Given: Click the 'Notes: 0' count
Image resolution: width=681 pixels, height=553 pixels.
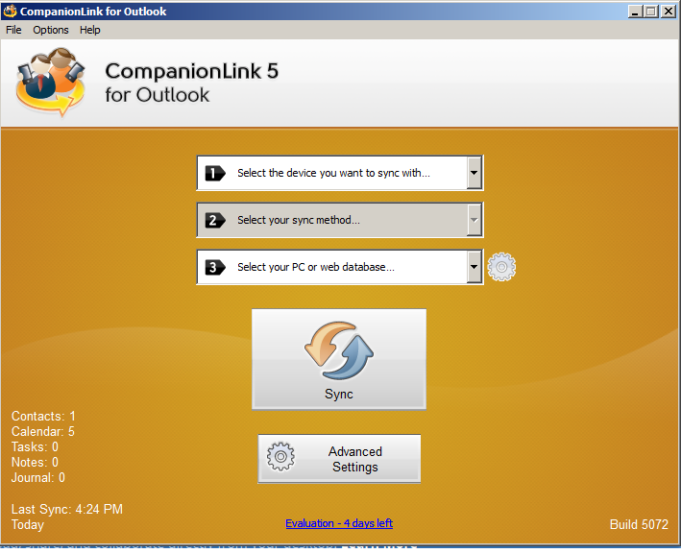Looking at the screenshot, I should point(35,463).
